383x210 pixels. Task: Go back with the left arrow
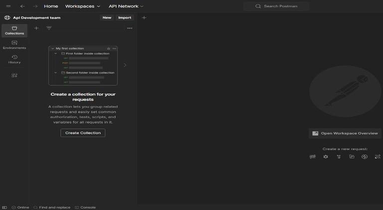pos(22,6)
